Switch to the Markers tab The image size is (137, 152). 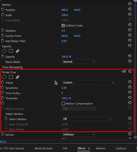click(x=101, y=148)
